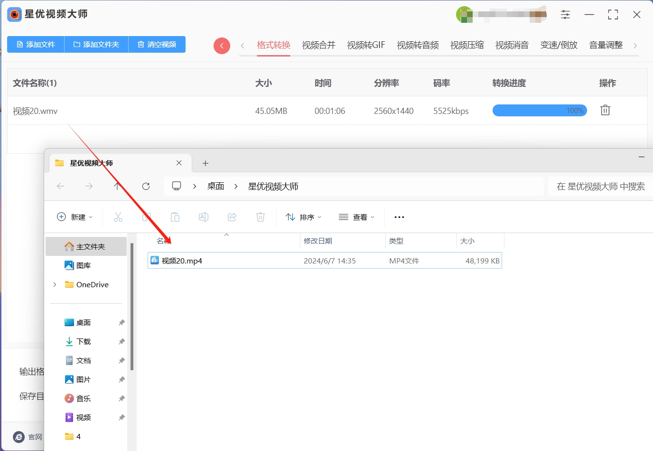This screenshot has width=653, height=451.
Task: Click the red circular back arrow button
Action: (222, 46)
